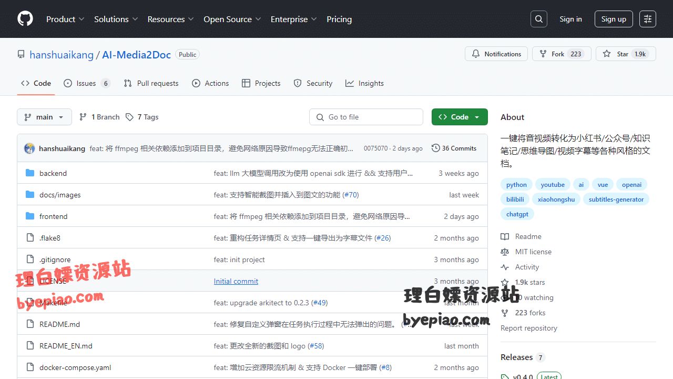
Task: Open the Product menu dropdown
Action: [x=65, y=19]
